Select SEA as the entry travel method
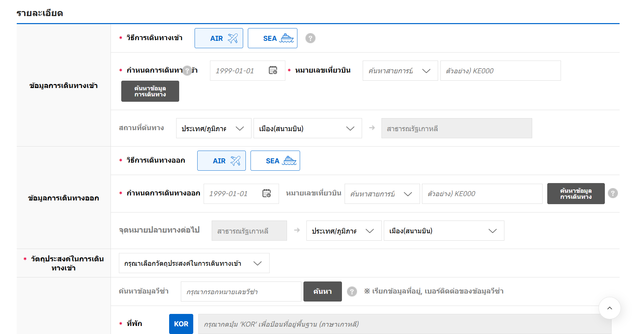636x334 pixels. click(272, 38)
